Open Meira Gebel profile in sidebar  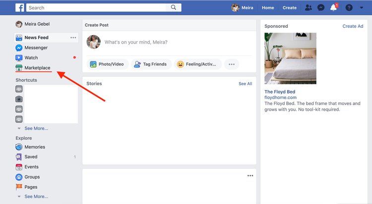37,24
